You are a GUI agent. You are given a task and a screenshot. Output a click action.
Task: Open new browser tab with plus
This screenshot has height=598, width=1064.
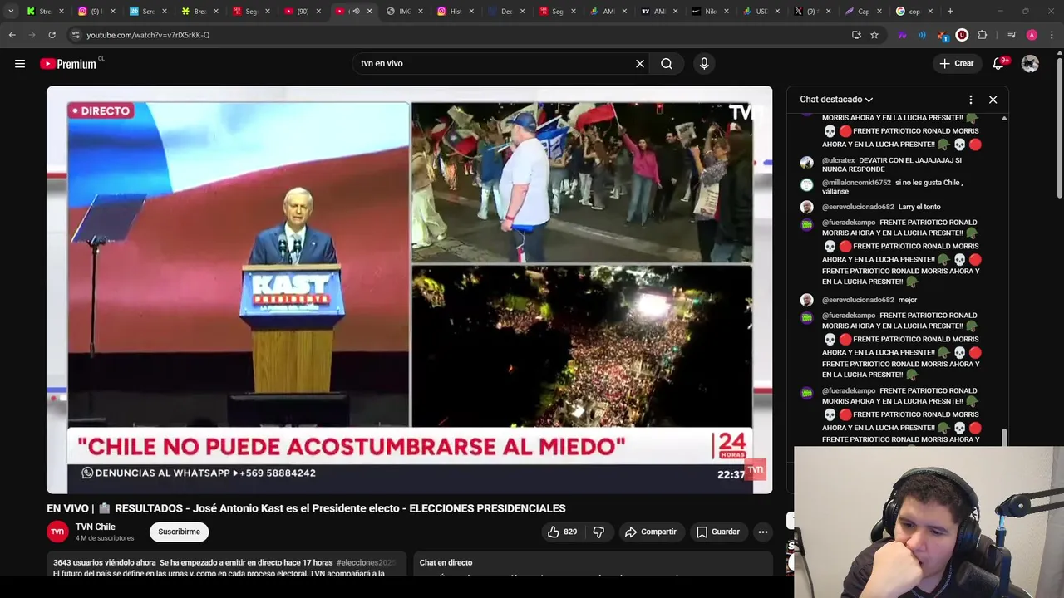coord(950,12)
